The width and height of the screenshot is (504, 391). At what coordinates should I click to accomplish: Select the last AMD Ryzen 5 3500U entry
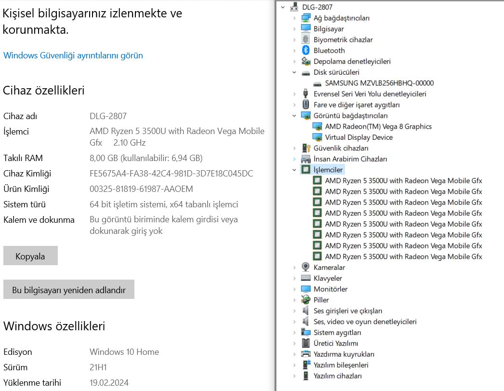pos(403,256)
